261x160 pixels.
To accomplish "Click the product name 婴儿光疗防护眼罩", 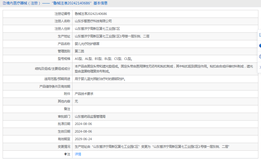I will tap(87, 44).
